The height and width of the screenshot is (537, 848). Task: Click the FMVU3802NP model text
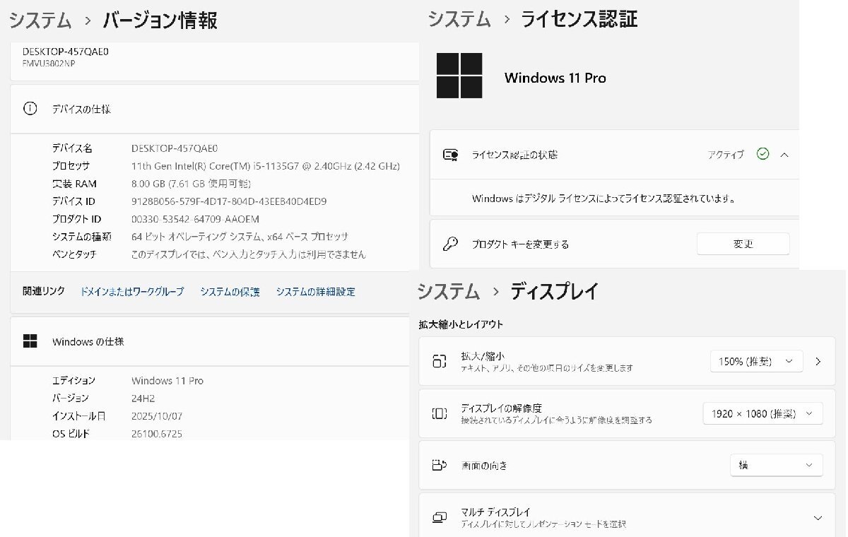tap(49, 64)
